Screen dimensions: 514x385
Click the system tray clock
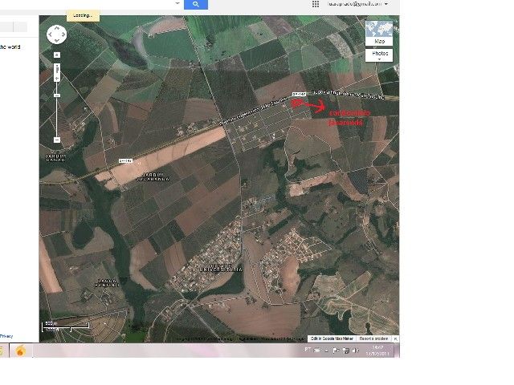pos(377,351)
